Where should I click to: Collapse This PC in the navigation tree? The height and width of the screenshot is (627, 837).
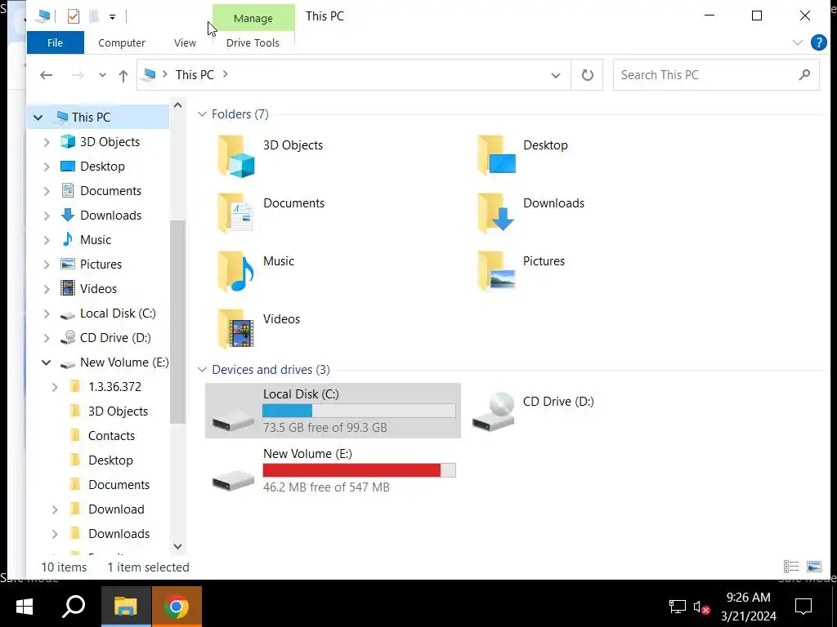(38, 118)
